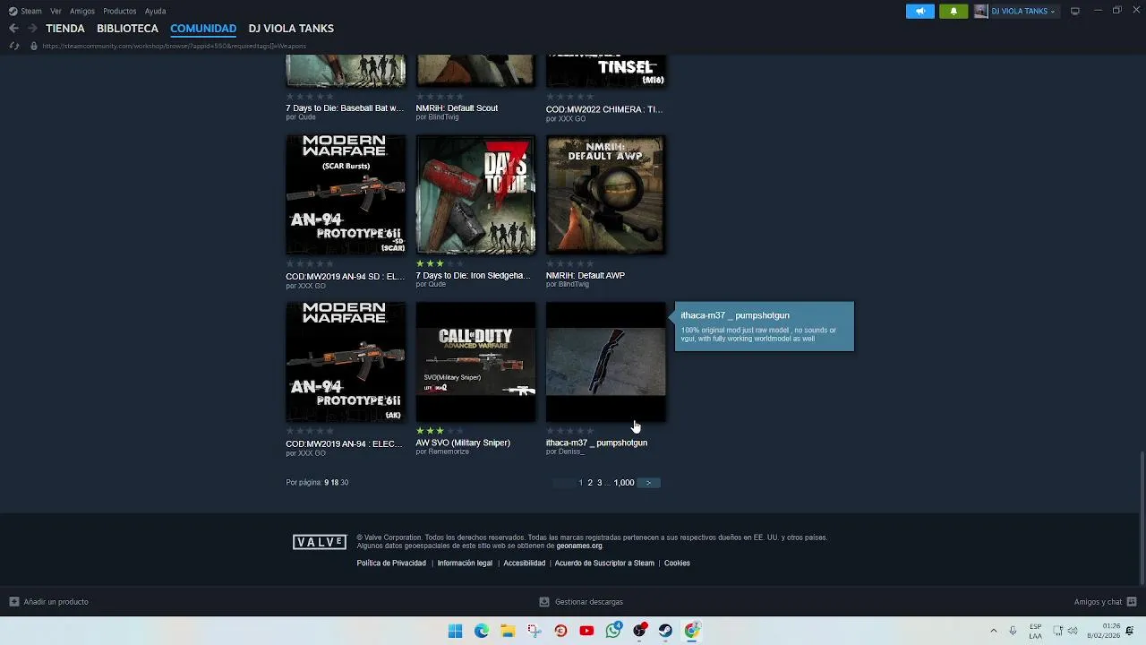Image resolution: width=1146 pixels, height=645 pixels.
Task: Open the red circular app in taskbar
Action: click(560, 631)
